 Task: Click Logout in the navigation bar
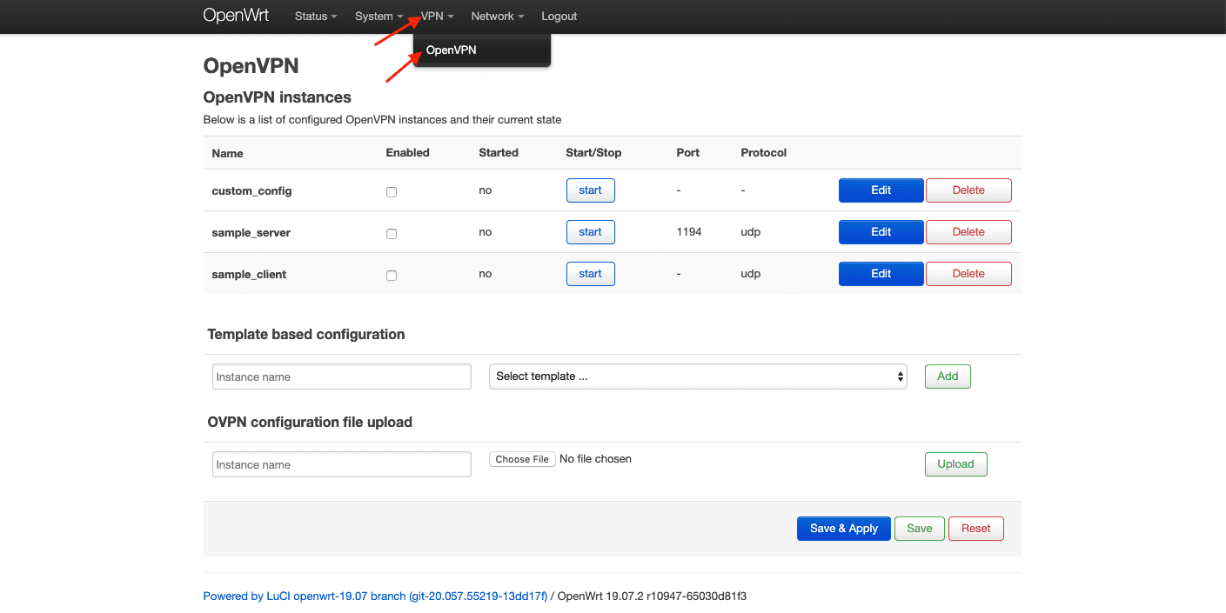point(559,17)
